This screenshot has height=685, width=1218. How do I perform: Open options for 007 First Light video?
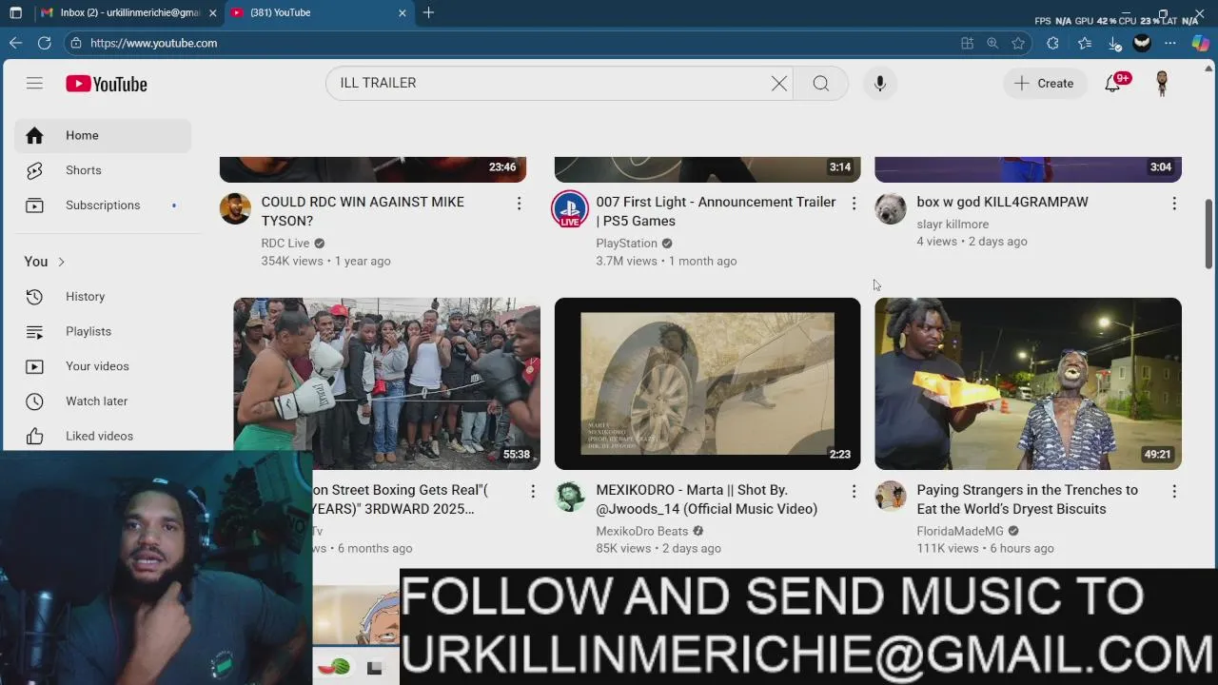click(x=854, y=204)
